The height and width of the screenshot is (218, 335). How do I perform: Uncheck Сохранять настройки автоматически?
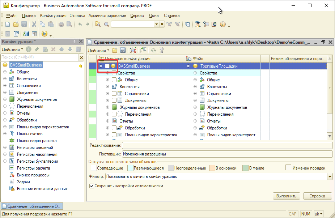(92, 186)
